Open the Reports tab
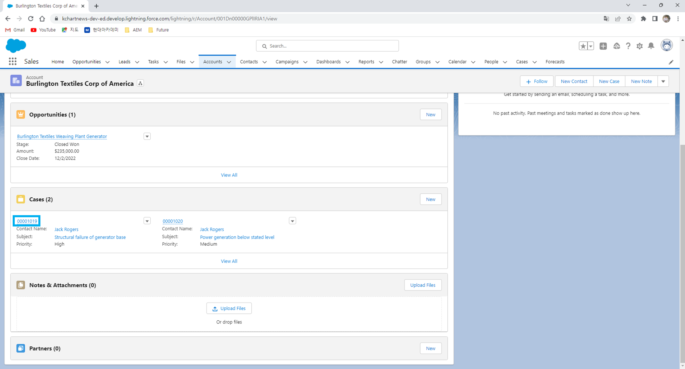685x369 pixels. (366, 62)
